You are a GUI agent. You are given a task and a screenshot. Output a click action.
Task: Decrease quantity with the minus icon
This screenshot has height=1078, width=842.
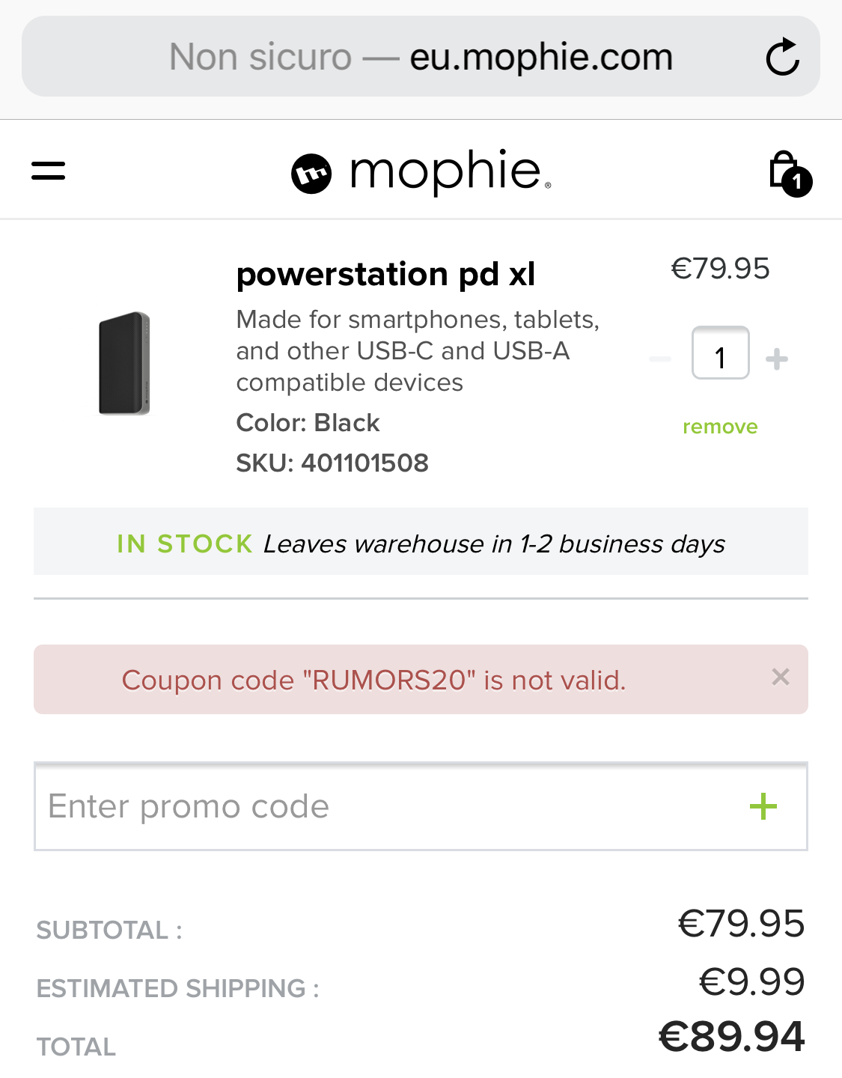coord(660,359)
